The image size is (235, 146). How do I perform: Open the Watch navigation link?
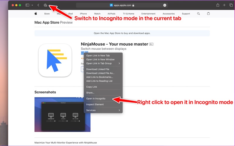point(97,13)
